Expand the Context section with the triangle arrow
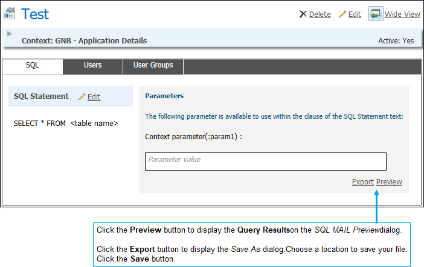424x267 pixels. (x=10, y=34)
